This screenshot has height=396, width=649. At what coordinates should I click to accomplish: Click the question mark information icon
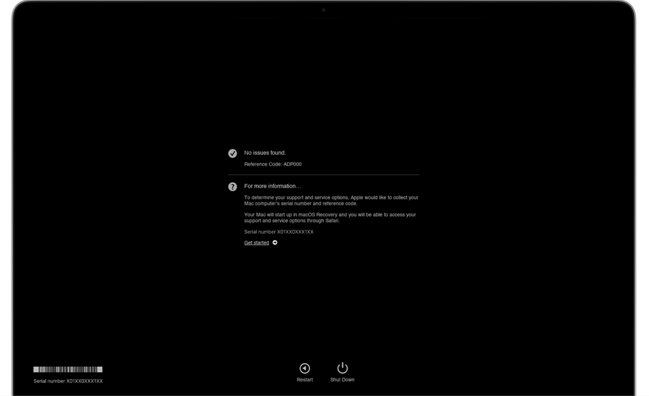232,187
